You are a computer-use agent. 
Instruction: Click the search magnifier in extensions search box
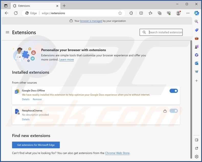click(144, 32)
